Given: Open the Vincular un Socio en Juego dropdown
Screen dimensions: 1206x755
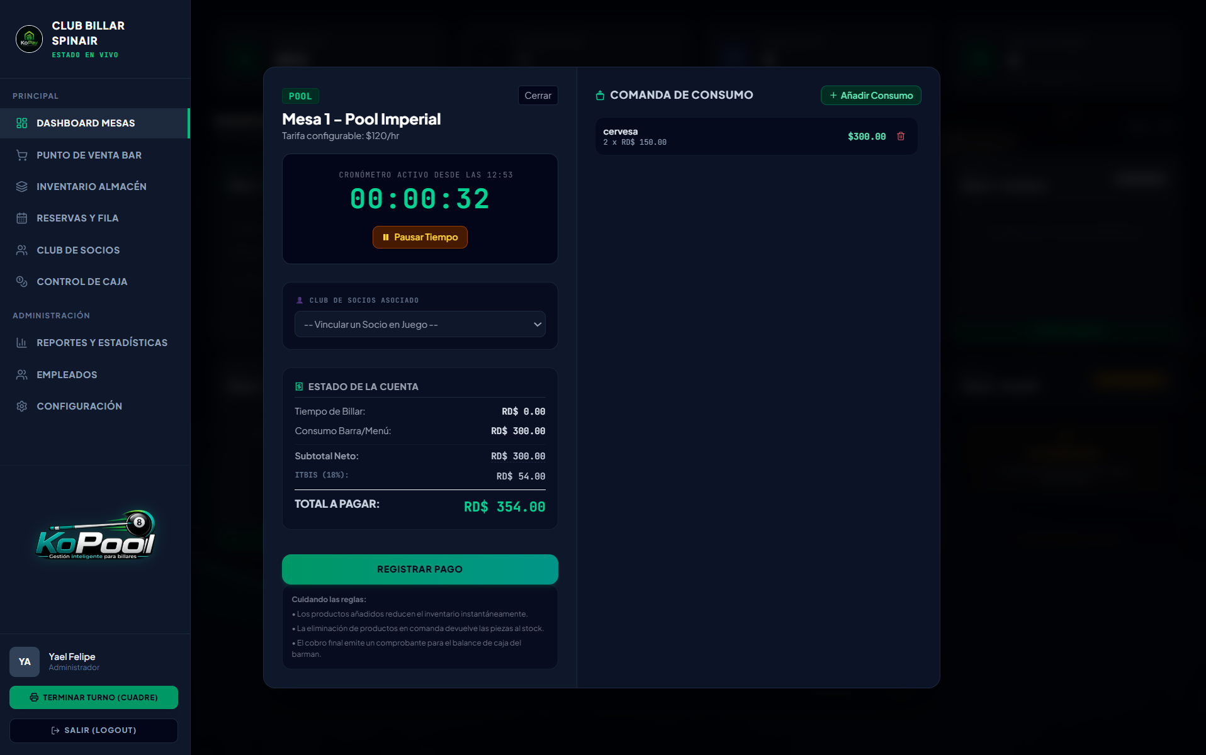Looking at the screenshot, I should [x=420, y=325].
